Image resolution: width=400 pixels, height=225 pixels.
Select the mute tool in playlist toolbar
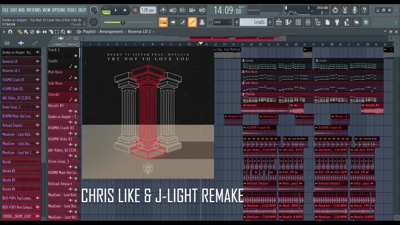point(38,32)
